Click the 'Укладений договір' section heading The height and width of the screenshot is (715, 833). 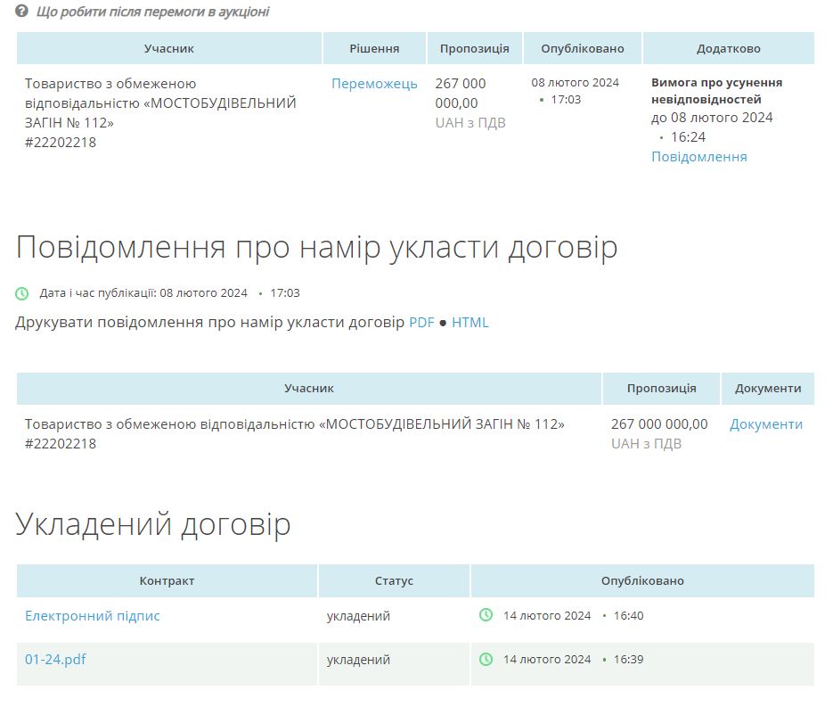pos(153,525)
